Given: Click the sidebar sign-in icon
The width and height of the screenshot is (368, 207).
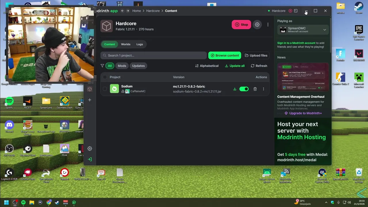Looking at the screenshot, I should [90, 159].
